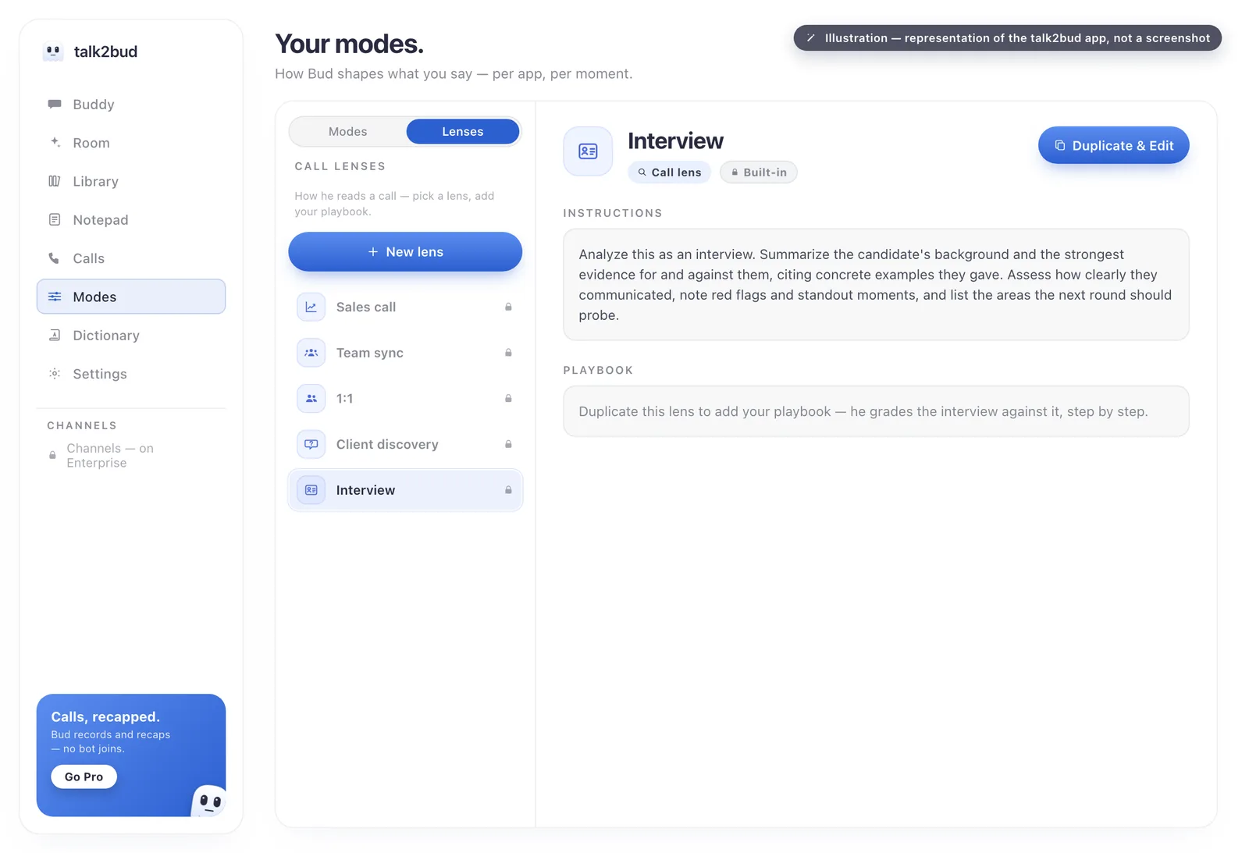Screen dimensions: 1249x853
Task: Click the large Interview header icon
Action: point(588,151)
